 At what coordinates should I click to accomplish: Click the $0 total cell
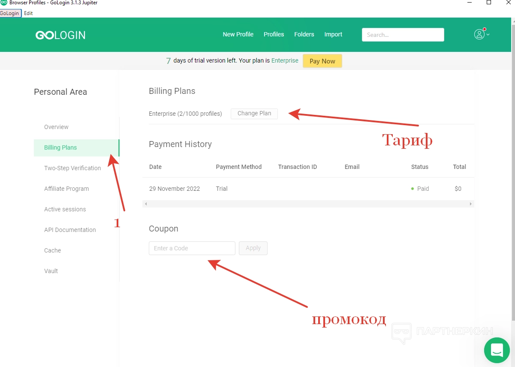[458, 189]
